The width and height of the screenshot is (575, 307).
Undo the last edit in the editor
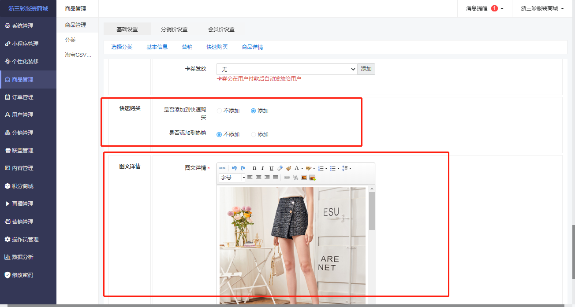click(x=235, y=168)
